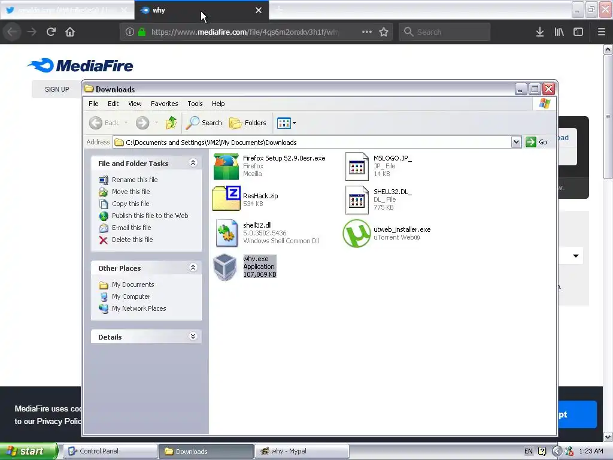The height and width of the screenshot is (460, 613).
Task: Collapse the Other Places panel
Action: tap(193, 268)
